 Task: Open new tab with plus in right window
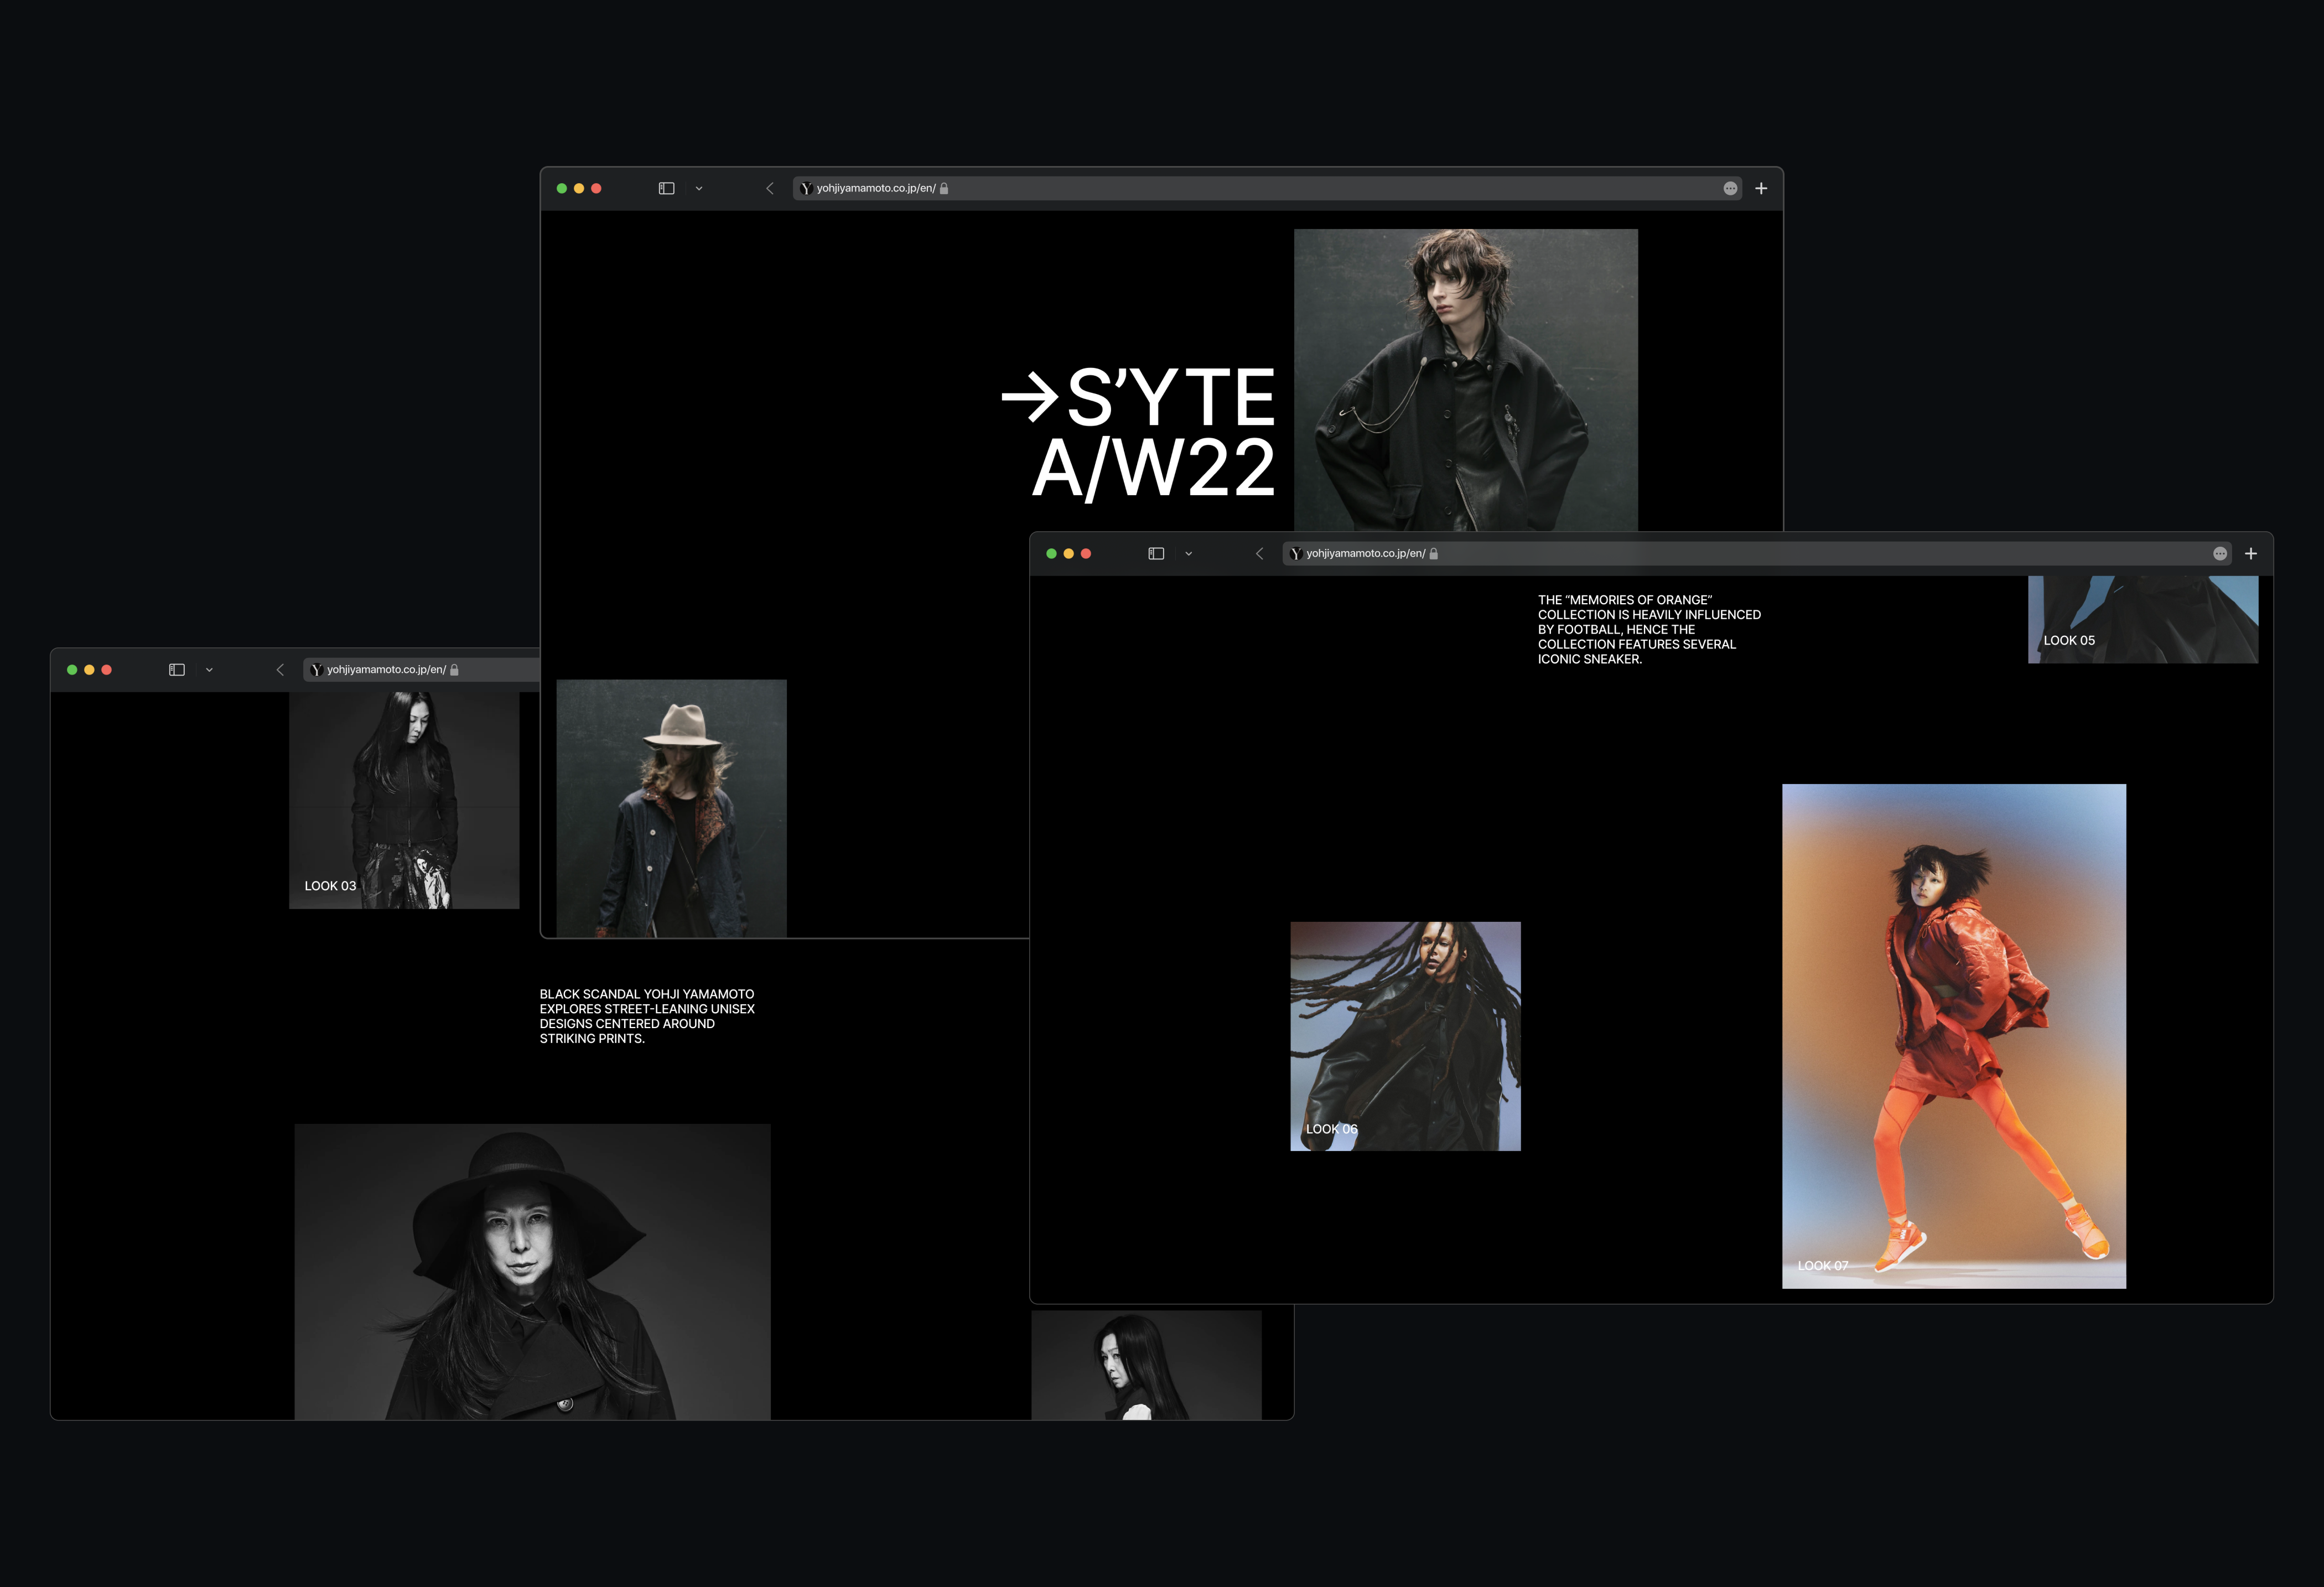pyautogui.click(x=2251, y=553)
